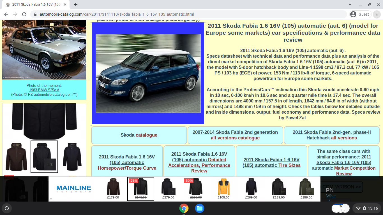
Task: Click the 'Photo of the moment:' caption
Action: (x=44, y=85)
